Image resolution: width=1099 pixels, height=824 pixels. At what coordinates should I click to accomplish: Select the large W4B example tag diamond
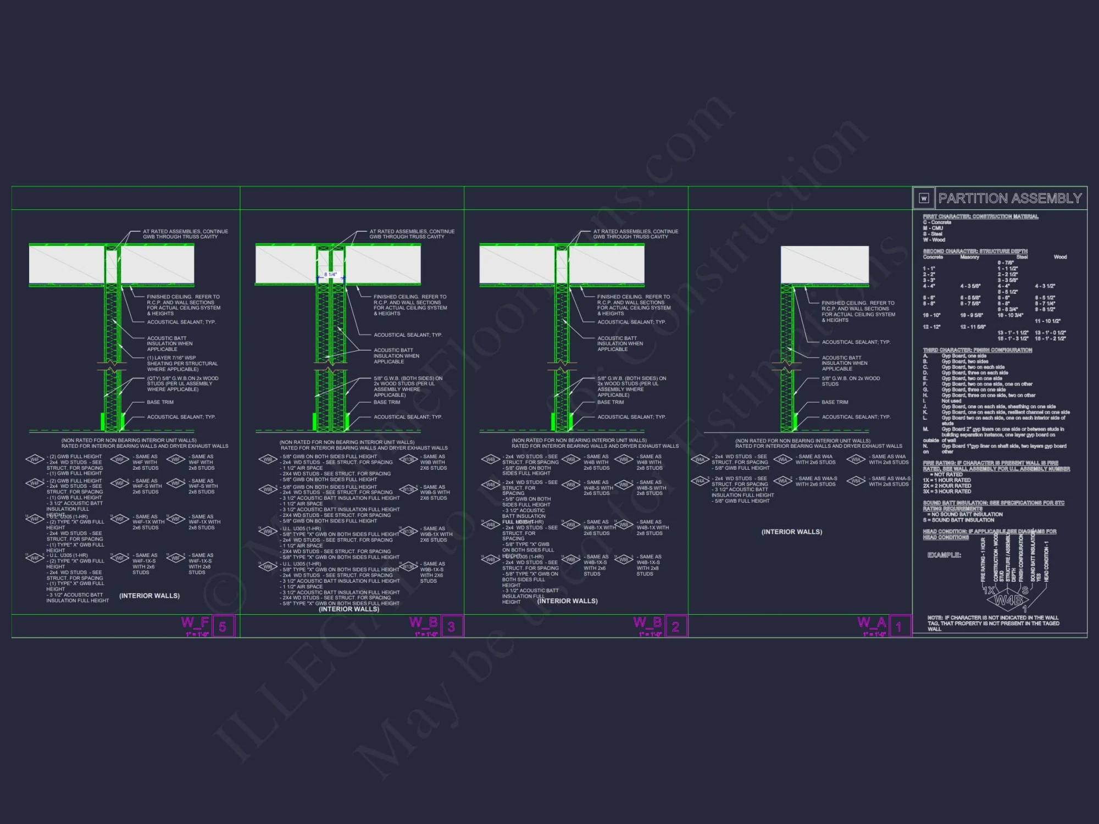[1008, 600]
